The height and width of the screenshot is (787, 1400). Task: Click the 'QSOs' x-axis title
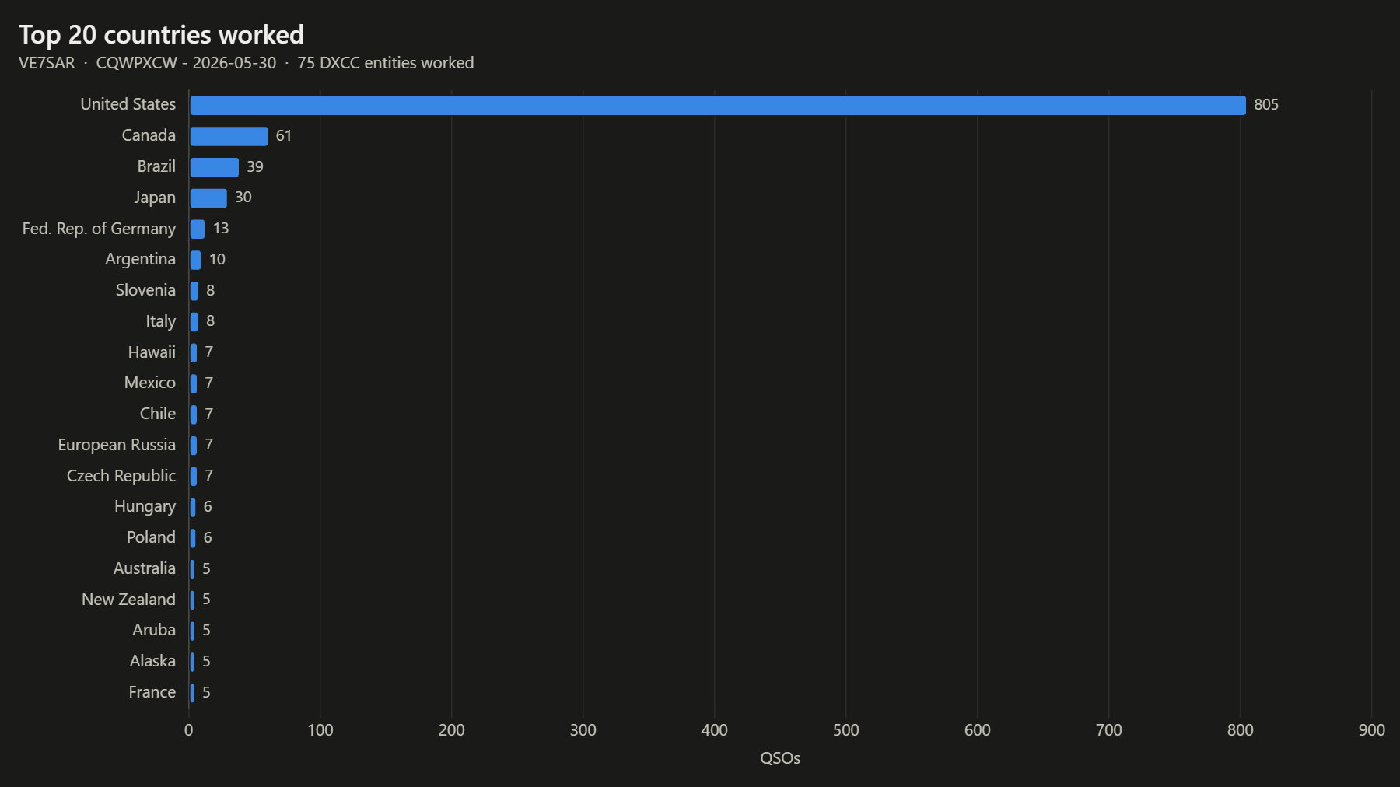click(x=780, y=758)
